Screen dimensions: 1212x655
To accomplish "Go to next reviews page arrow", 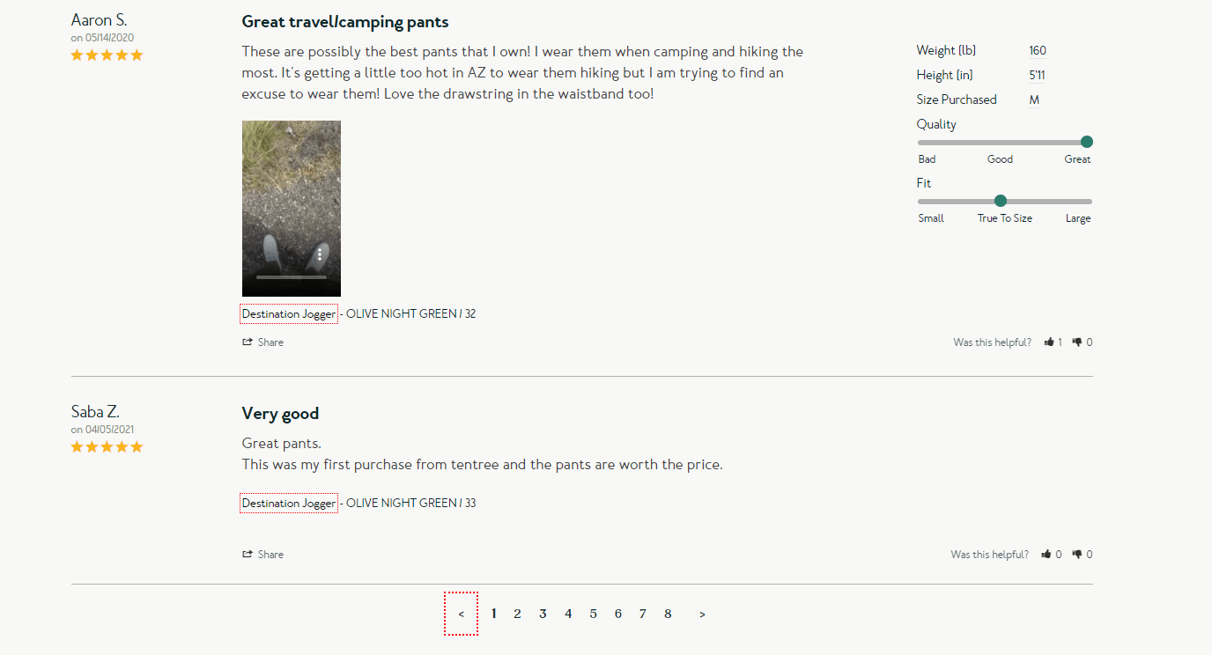I will point(702,615).
